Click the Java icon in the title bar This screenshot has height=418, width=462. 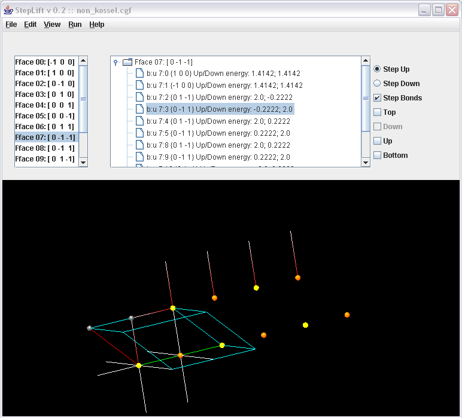tap(8, 10)
